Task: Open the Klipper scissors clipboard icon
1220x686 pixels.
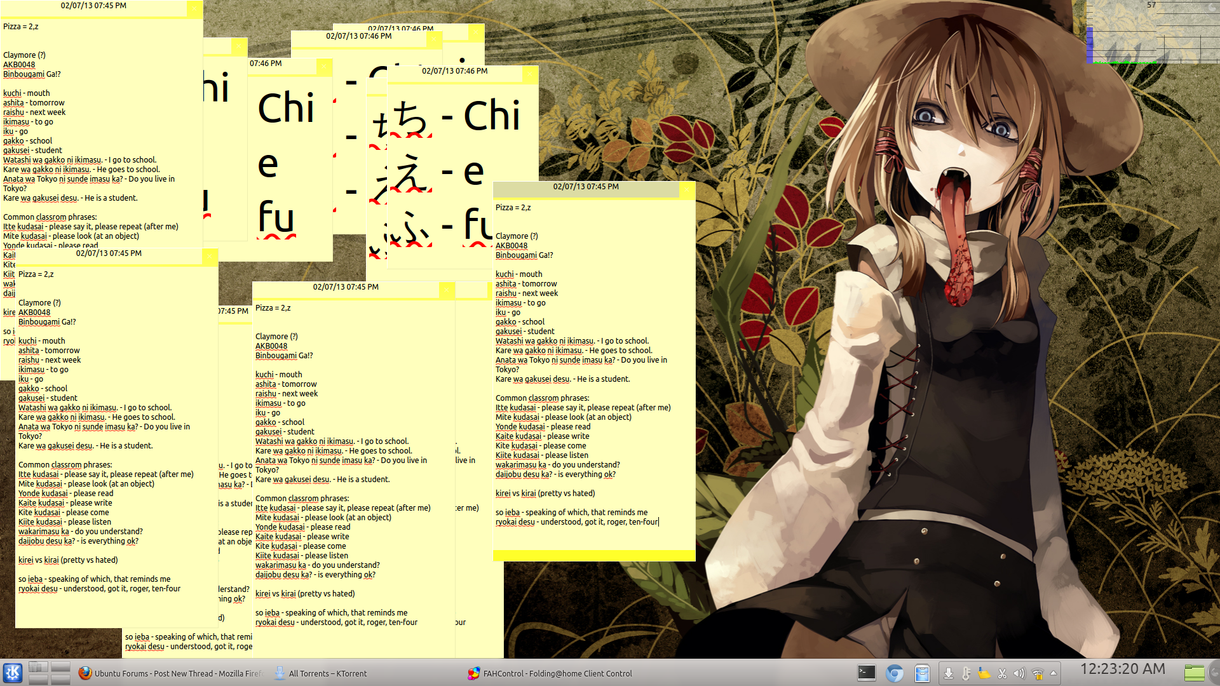Action: (1002, 673)
